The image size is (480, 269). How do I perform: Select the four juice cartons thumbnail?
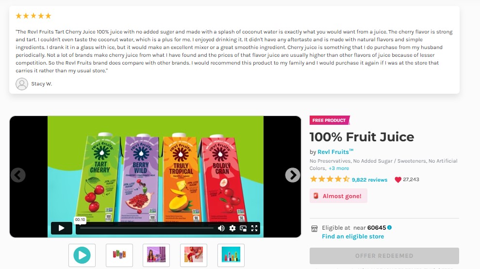(x=119, y=255)
